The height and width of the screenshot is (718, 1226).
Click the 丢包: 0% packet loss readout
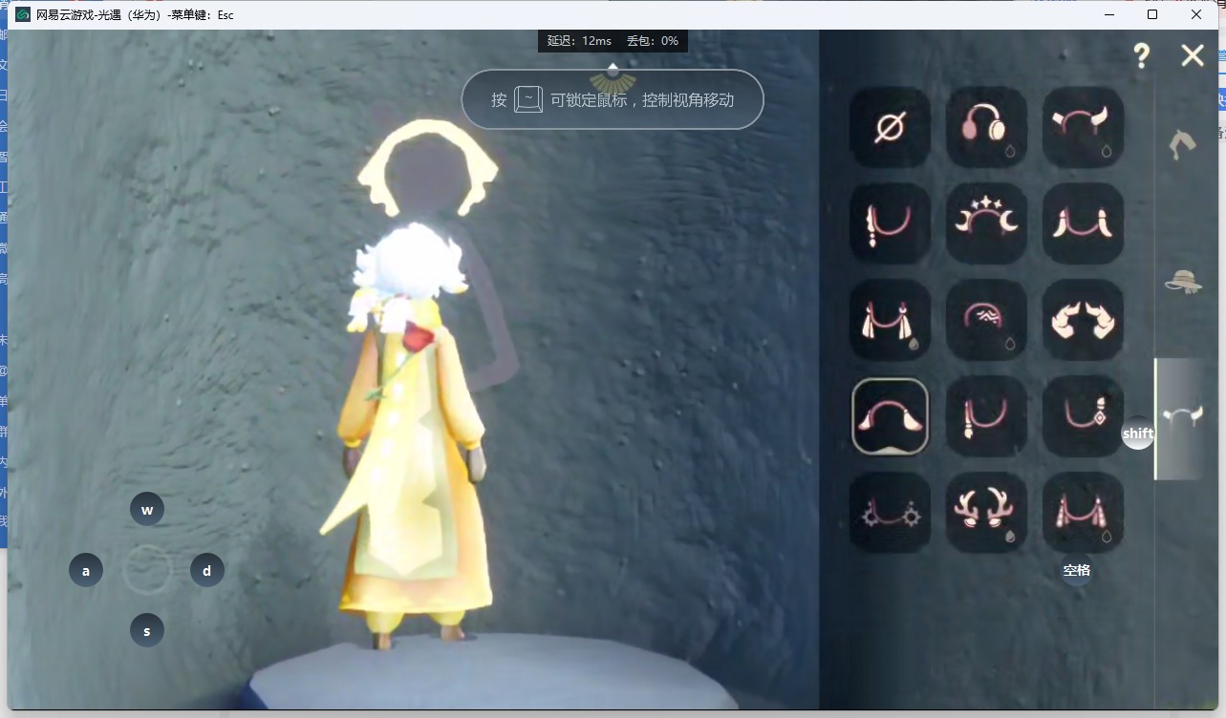click(x=653, y=41)
